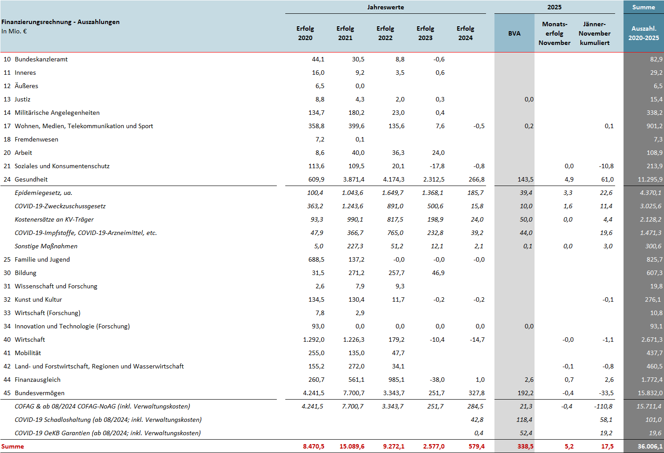Viewport: 664px width, 453px height.
Task: Click the "Bundesvermögen" row label
Action: point(40,393)
